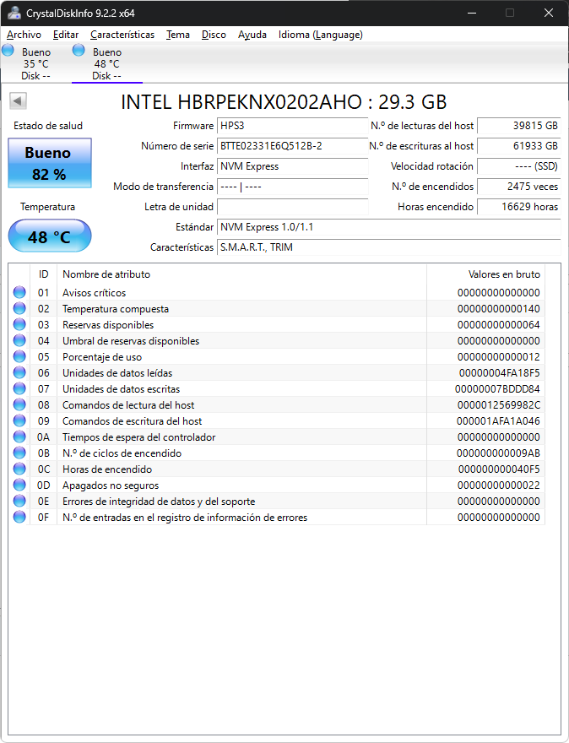
Task: Click the host reads value 39815 GB
Action: click(x=519, y=126)
